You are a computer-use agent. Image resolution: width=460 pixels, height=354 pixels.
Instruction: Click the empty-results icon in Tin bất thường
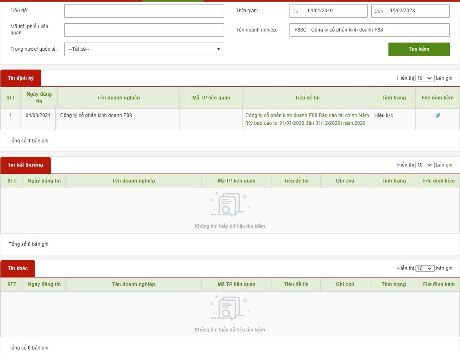point(230,204)
